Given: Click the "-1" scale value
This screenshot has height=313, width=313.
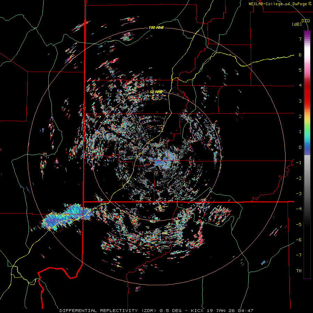Looking at the screenshot, I should (299, 163).
